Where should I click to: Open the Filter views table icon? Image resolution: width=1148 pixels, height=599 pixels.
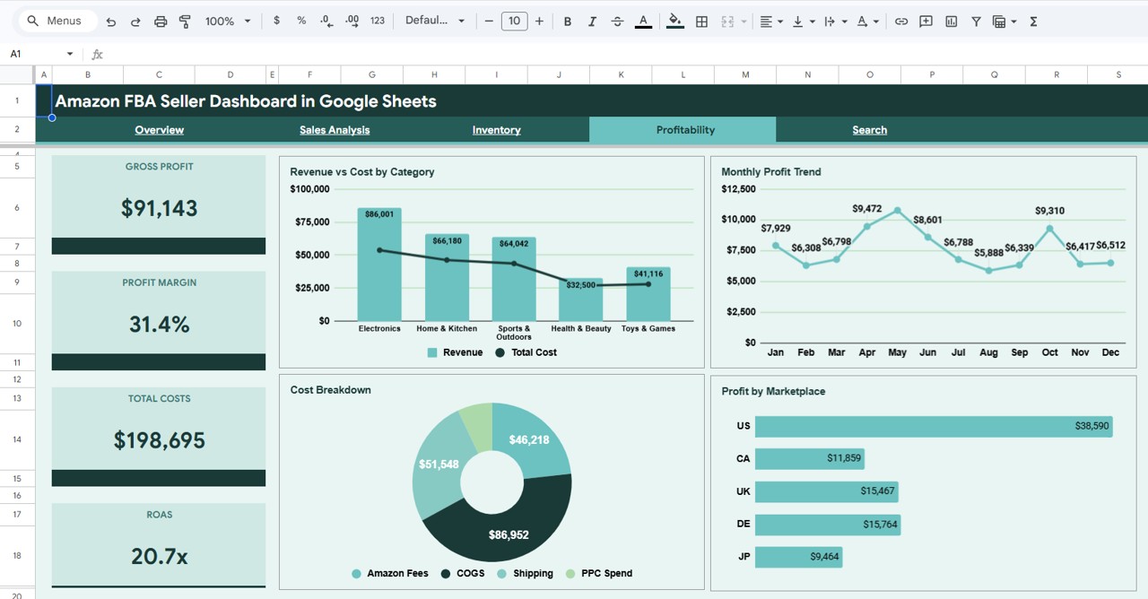point(999,21)
